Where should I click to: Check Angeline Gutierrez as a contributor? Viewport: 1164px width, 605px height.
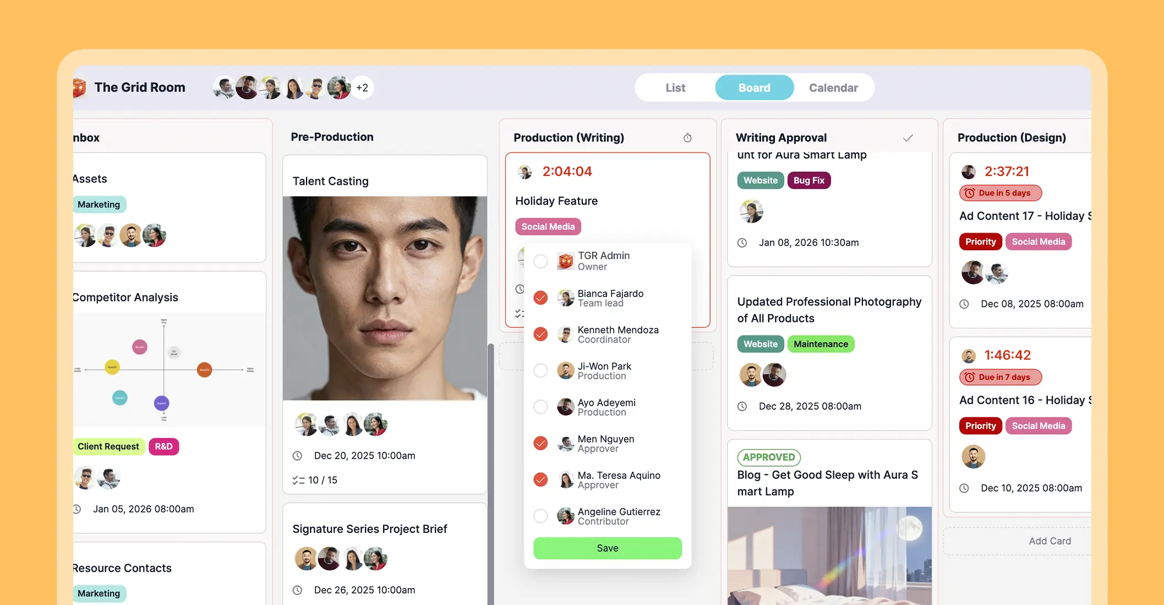point(540,515)
